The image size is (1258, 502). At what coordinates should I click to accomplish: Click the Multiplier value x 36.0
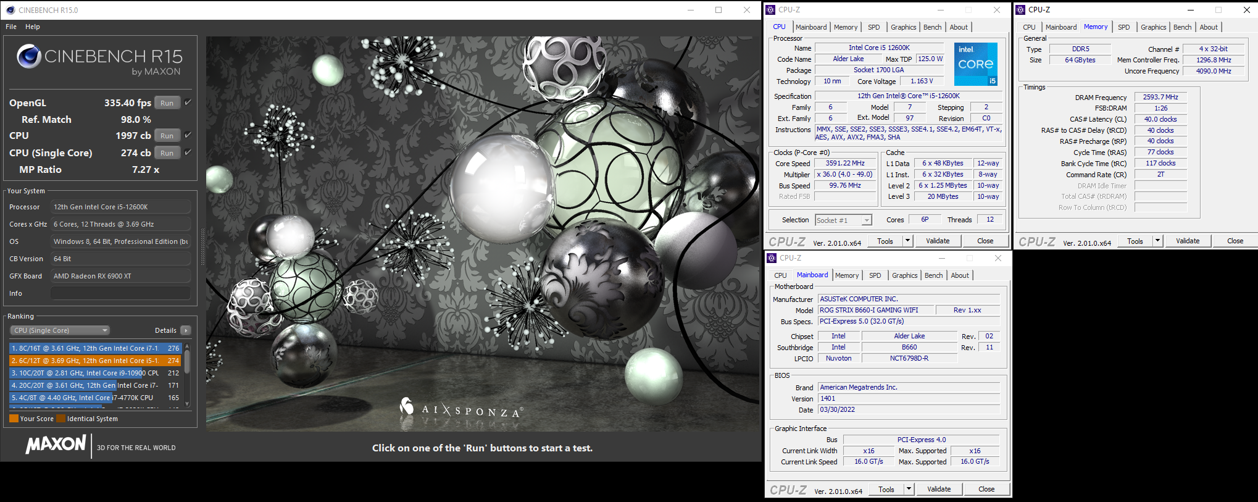pos(845,175)
